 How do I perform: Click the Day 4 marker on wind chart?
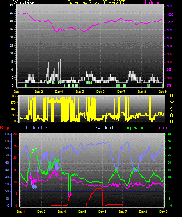pos(59,91)
